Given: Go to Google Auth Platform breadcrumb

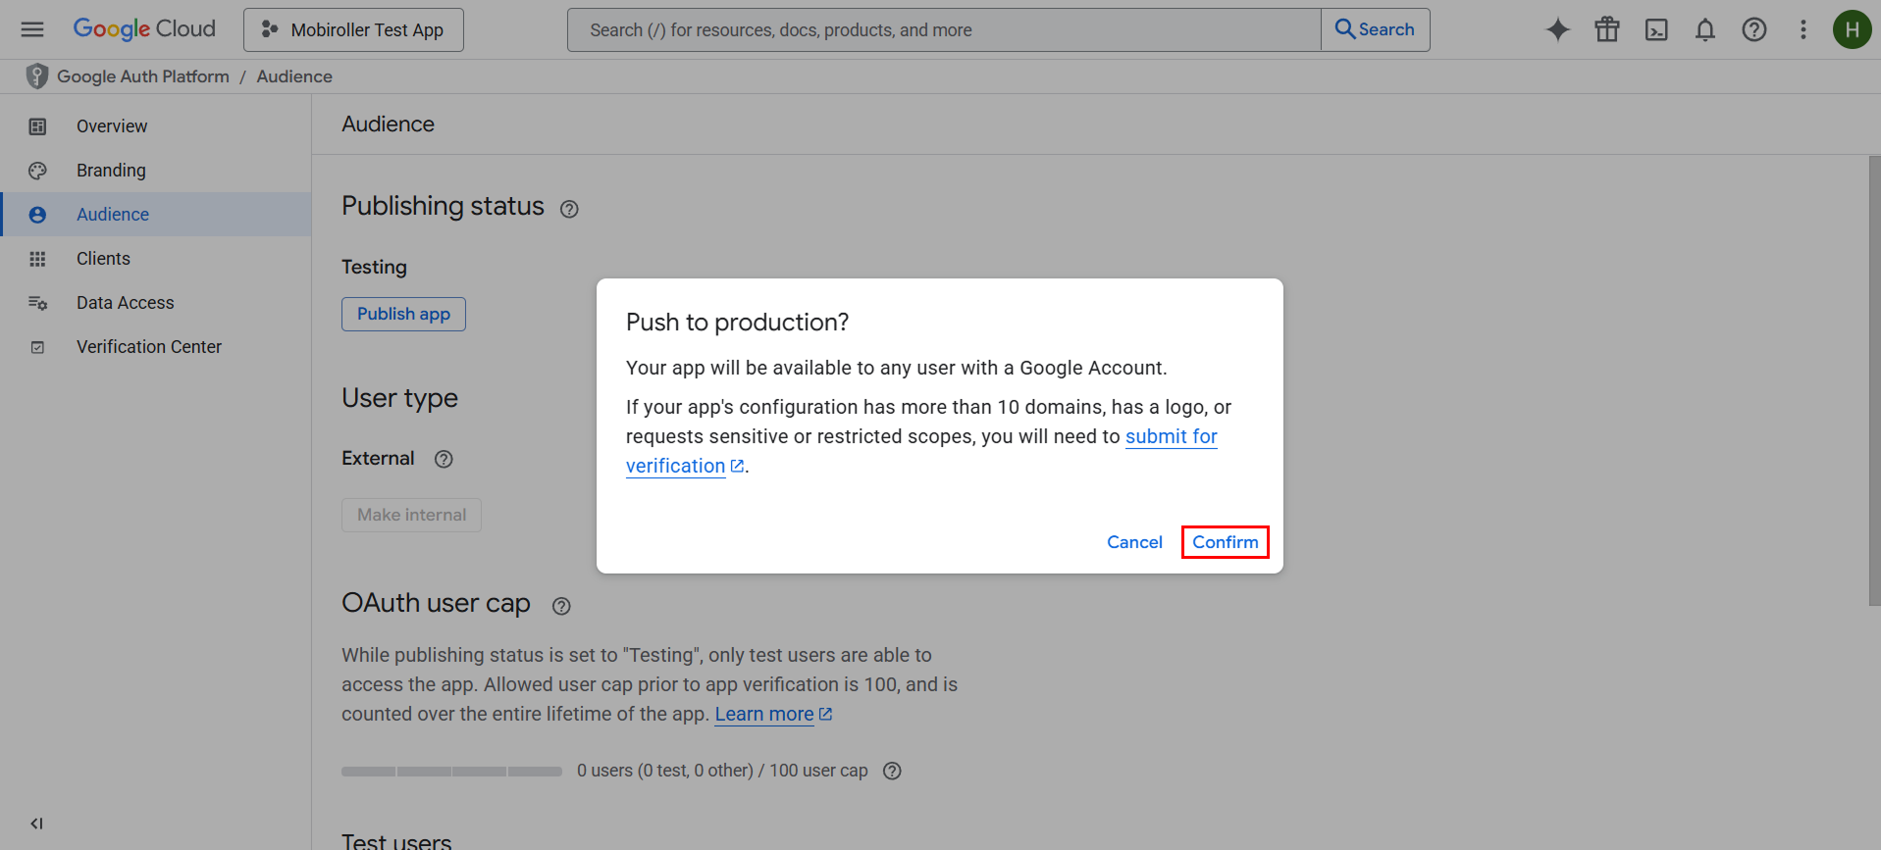Looking at the screenshot, I should pyautogui.click(x=143, y=76).
